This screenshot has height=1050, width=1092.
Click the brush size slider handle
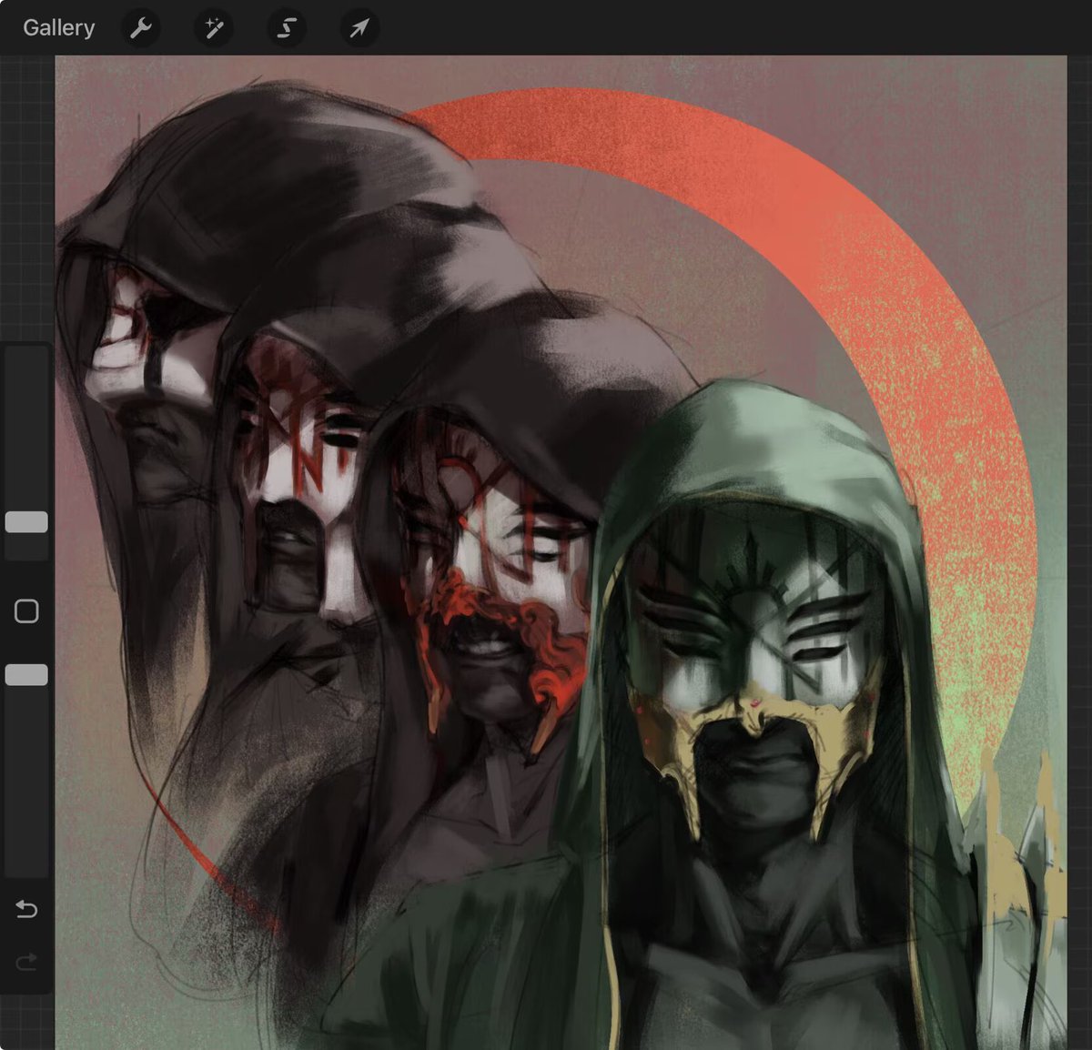tap(26, 521)
